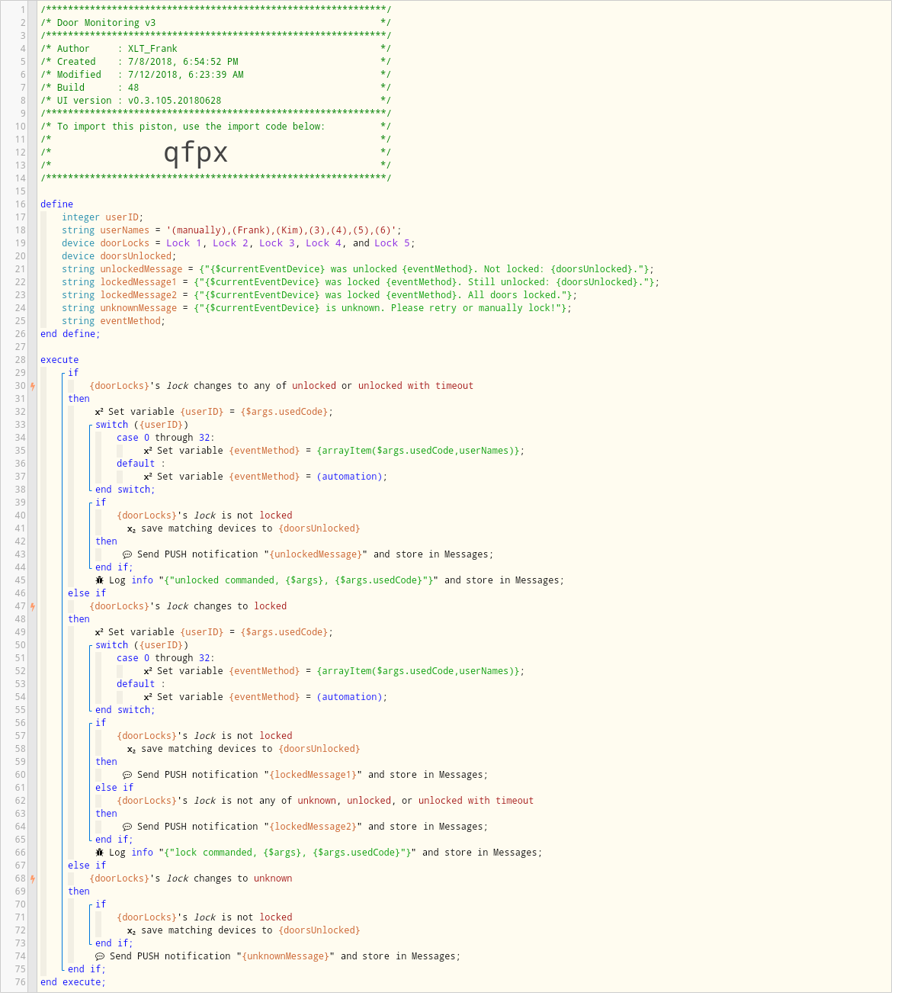Click "end if;" on line 73
The image size is (898, 999).
tap(114, 943)
